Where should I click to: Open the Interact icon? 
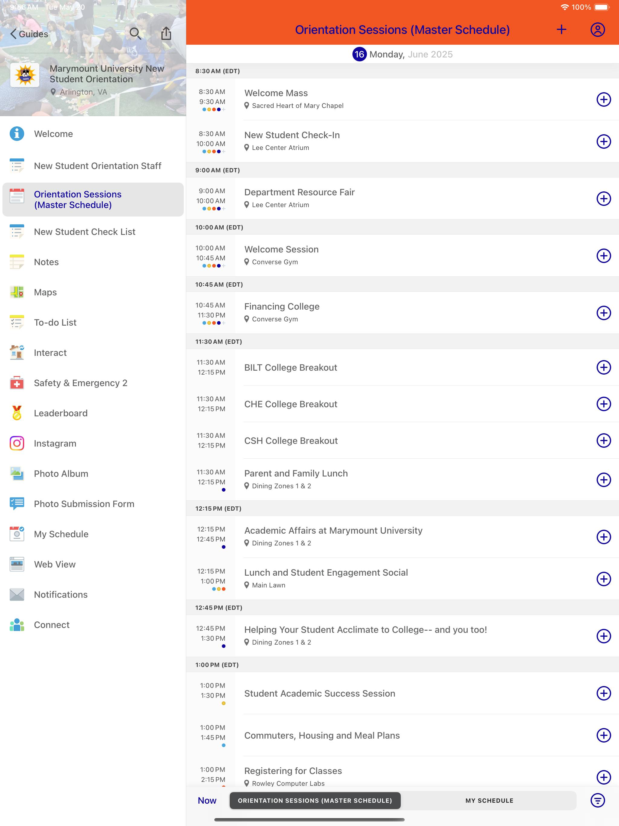17,353
